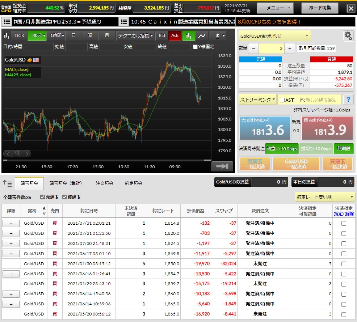This screenshot has height=322, width=357.
Task: Switch chart to Ask prices
Action: point(175,36)
